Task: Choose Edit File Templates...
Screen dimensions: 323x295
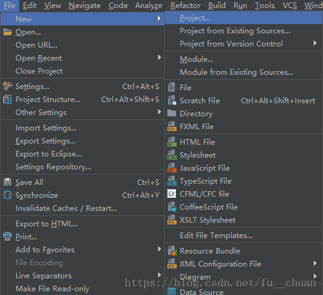Action: point(243,236)
